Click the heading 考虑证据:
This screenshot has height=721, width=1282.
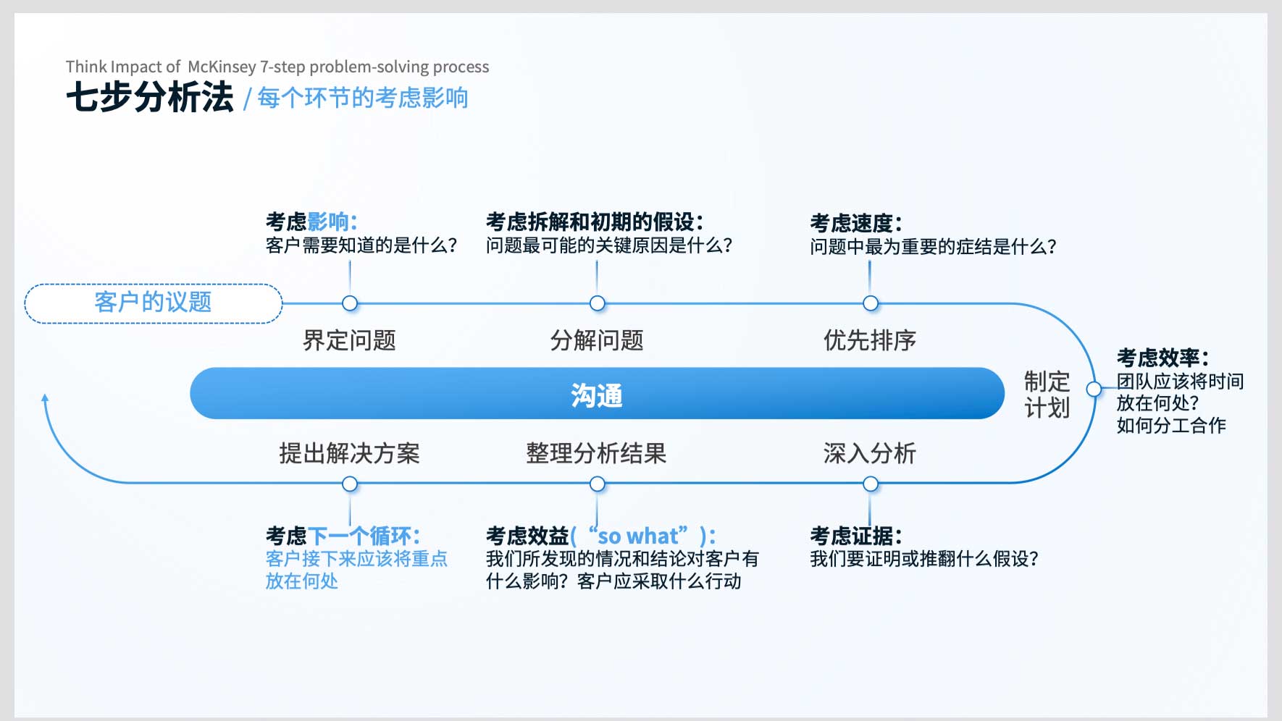tap(856, 536)
